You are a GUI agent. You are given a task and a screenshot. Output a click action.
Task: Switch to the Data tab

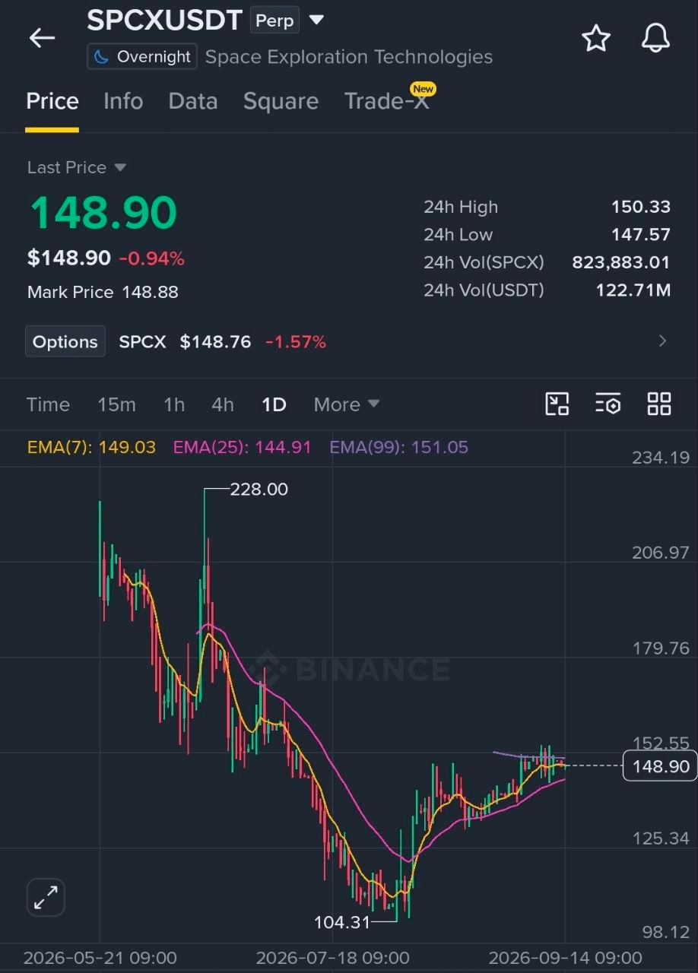point(193,101)
